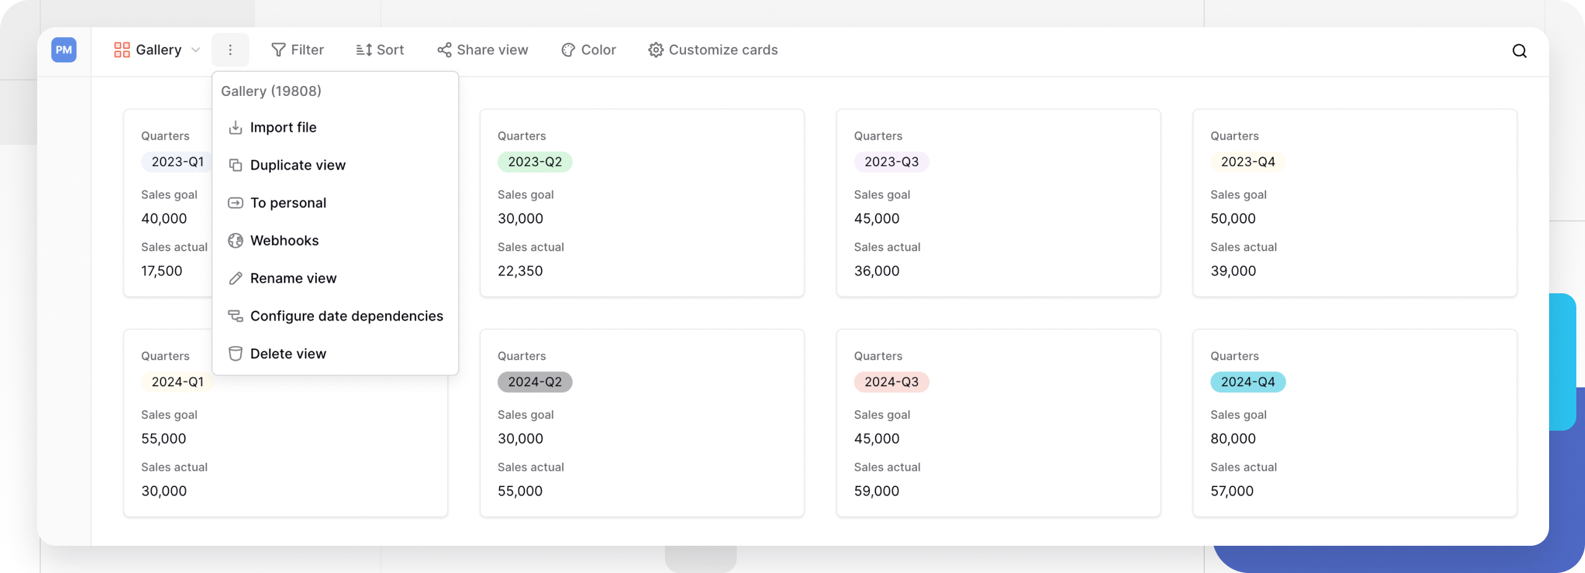Open the Gallery view dropdown chevron
This screenshot has width=1585, height=573.
pyautogui.click(x=196, y=50)
